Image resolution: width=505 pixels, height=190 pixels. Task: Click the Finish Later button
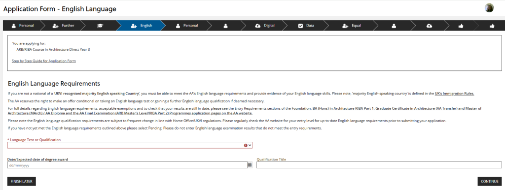[x=22, y=181]
